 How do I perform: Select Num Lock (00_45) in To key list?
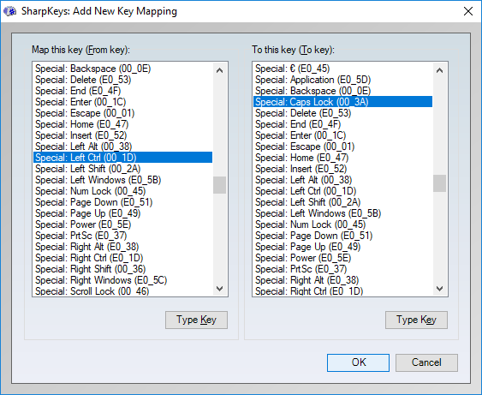(x=342, y=224)
